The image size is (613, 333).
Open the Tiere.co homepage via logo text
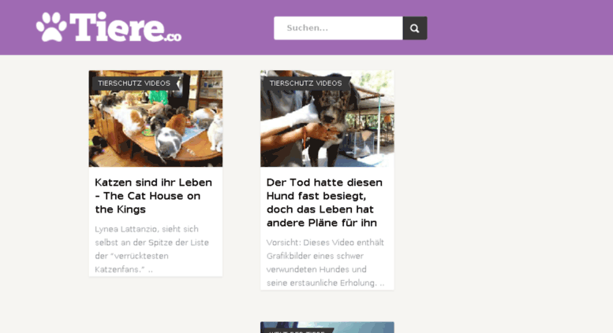tap(118, 27)
